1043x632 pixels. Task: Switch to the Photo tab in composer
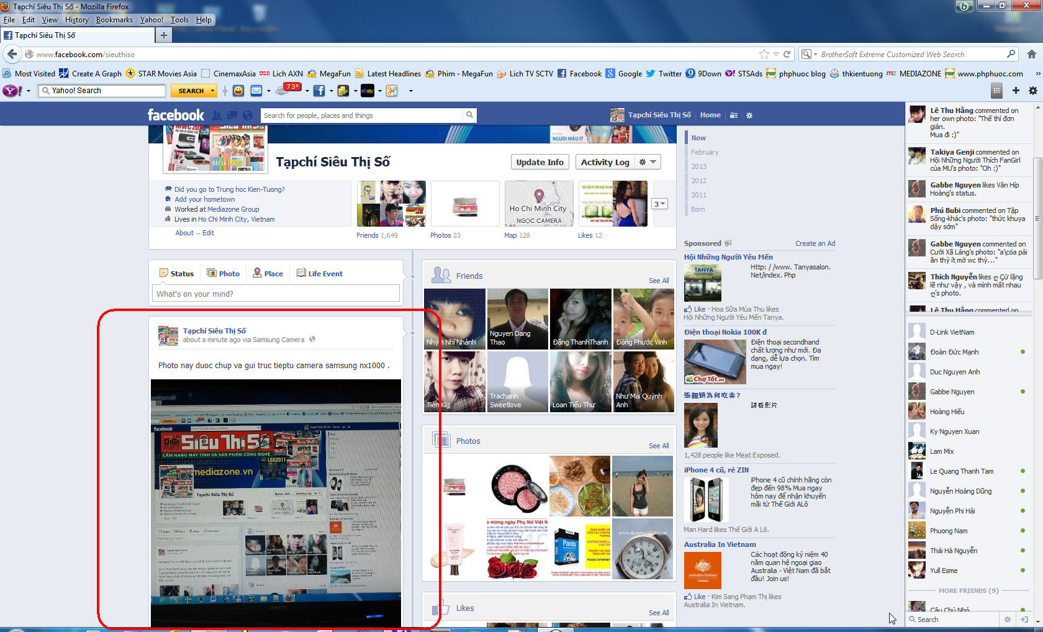pyautogui.click(x=223, y=273)
